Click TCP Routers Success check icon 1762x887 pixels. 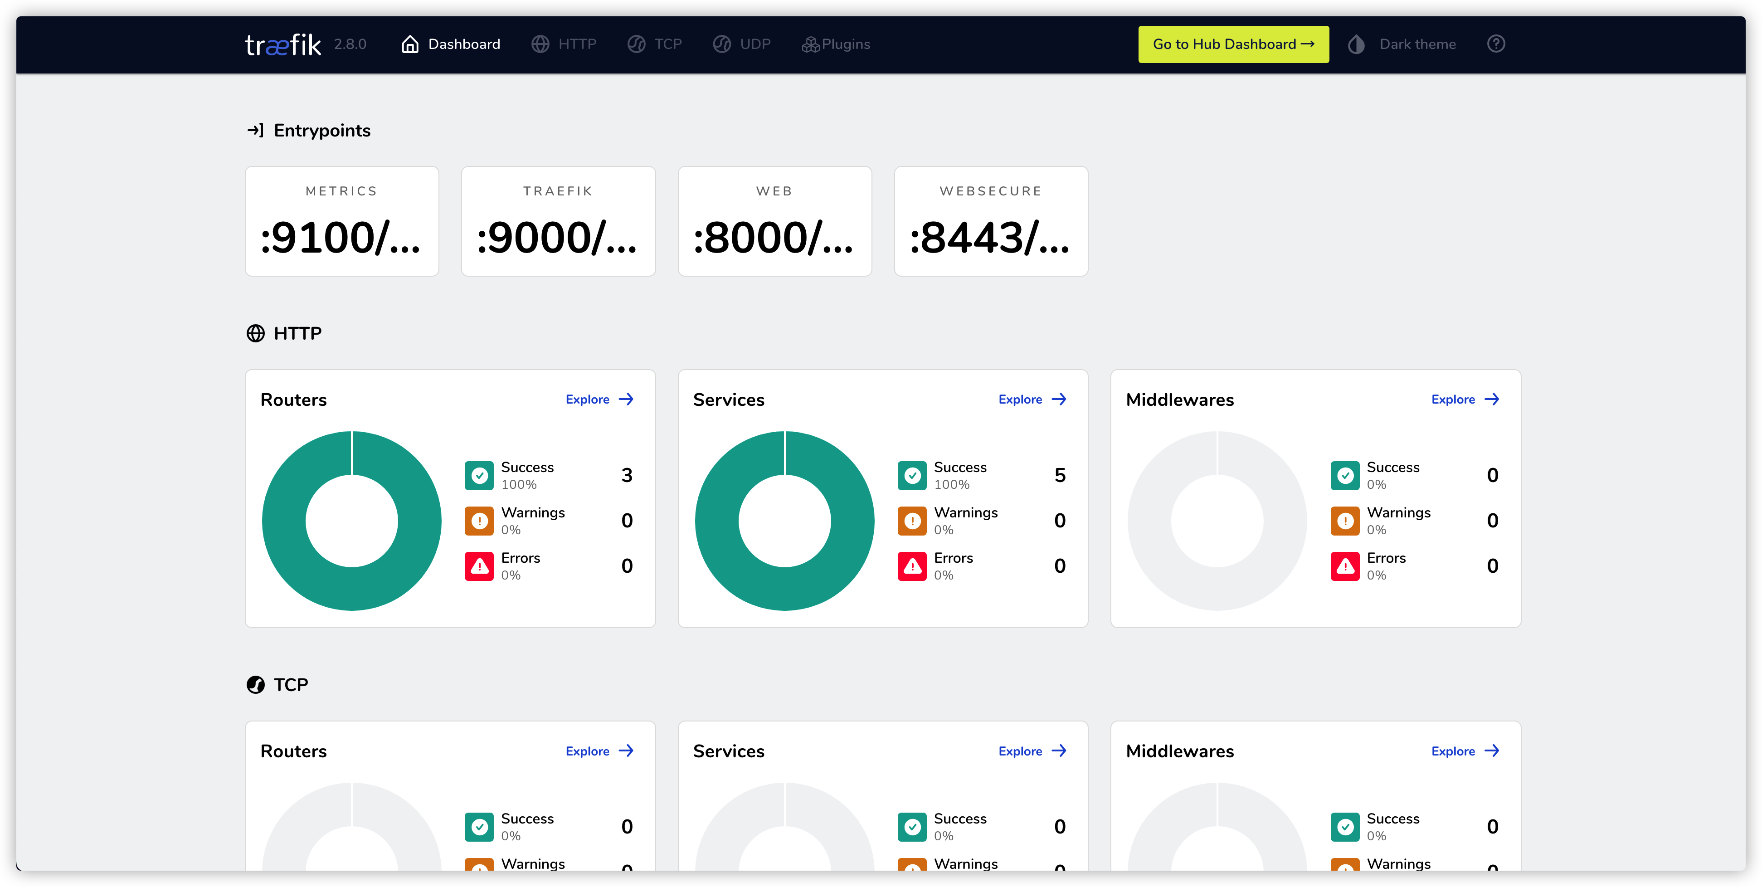[x=479, y=827]
